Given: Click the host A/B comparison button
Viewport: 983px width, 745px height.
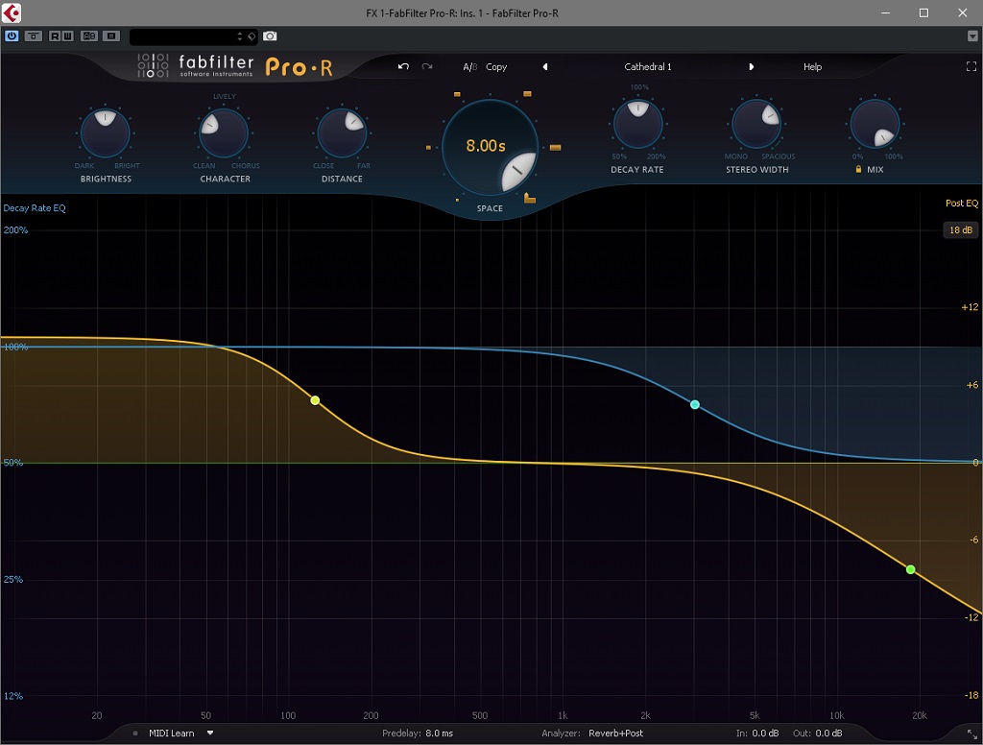Looking at the screenshot, I should 89,36.
